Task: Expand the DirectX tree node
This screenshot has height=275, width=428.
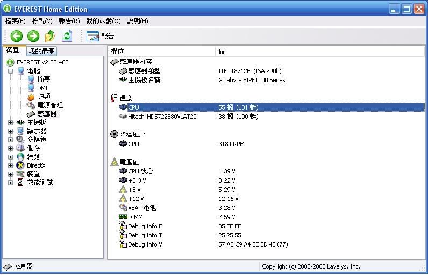Action: [x=10, y=166]
